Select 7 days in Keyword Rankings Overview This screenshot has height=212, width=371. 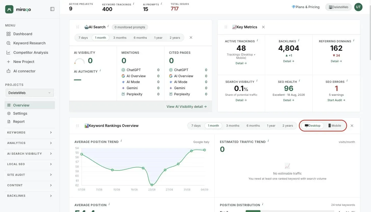pyautogui.click(x=196, y=126)
